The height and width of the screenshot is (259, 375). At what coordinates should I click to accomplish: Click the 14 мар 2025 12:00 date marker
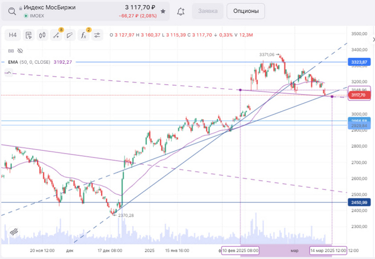coord(328,250)
